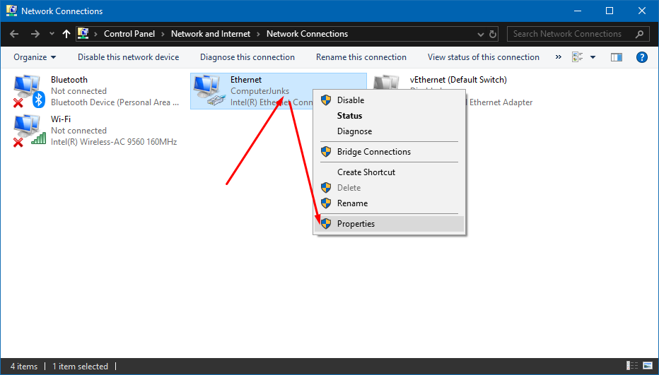Select the Bluetooth network connection icon
Viewport: 659px width, 375px height.
click(30, 91)
